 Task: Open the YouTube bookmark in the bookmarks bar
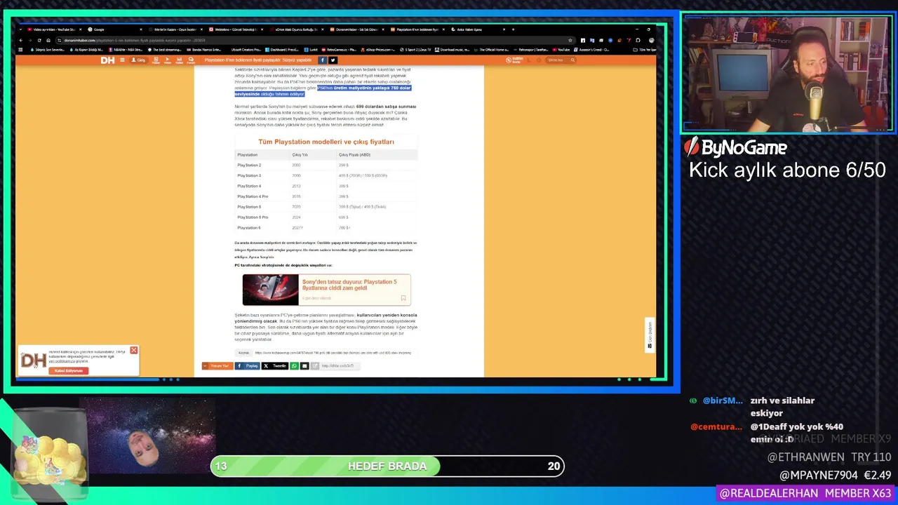coord(561,50)
